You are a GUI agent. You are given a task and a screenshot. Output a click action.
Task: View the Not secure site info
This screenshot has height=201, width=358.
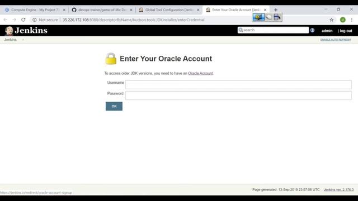(x=45, y=20)
